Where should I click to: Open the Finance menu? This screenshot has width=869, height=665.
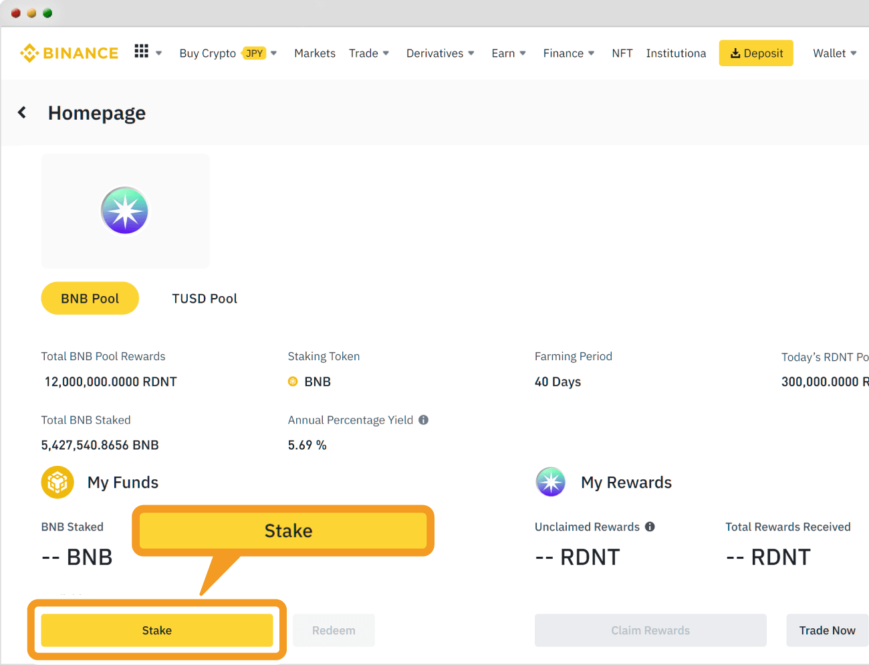[x=564, y=53]
